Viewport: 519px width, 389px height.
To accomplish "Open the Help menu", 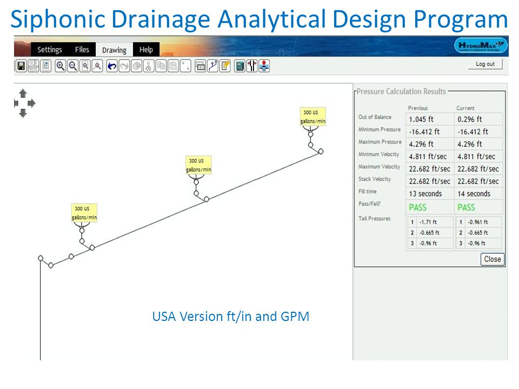I will click(x=146, y=50).
